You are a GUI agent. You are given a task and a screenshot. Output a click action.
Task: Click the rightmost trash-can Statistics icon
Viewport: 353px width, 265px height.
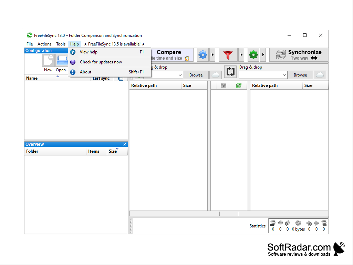pyautogui.click(x=324, y=223)
